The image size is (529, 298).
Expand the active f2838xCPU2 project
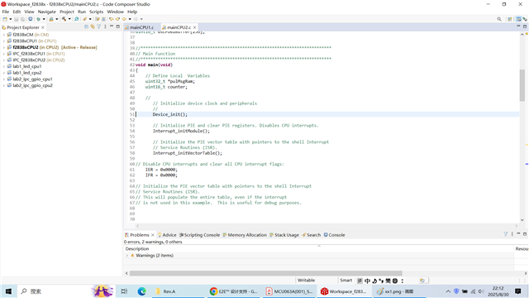(3, 48)
